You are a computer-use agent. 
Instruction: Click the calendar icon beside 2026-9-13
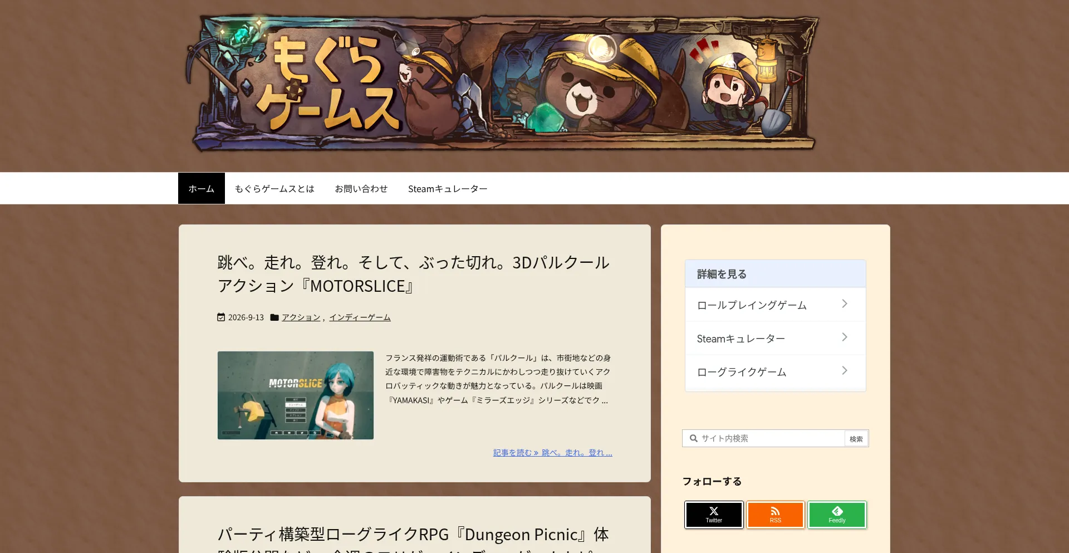[x=221, y=317]
